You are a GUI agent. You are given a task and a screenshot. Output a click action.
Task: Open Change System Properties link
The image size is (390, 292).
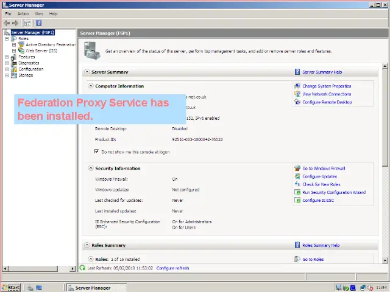point(327,86)
